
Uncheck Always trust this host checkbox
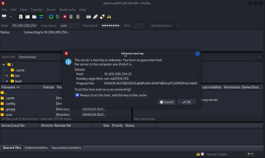click(x=77, y=95)
